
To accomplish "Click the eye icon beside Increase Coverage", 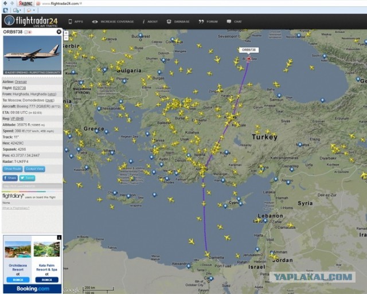I will point(95,22).
